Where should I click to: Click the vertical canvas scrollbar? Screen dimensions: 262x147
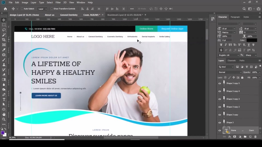(207, 34)
